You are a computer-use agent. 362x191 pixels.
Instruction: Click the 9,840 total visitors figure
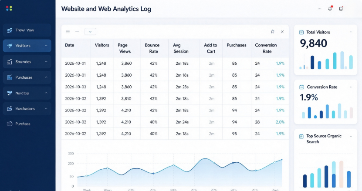314,44
